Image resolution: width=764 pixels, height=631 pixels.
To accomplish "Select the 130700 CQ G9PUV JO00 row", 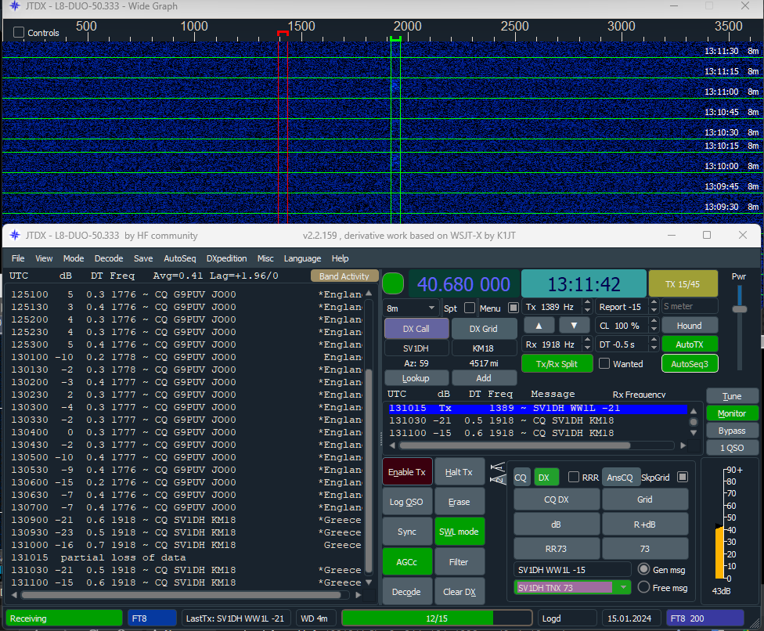I will [x=186, y=507].
